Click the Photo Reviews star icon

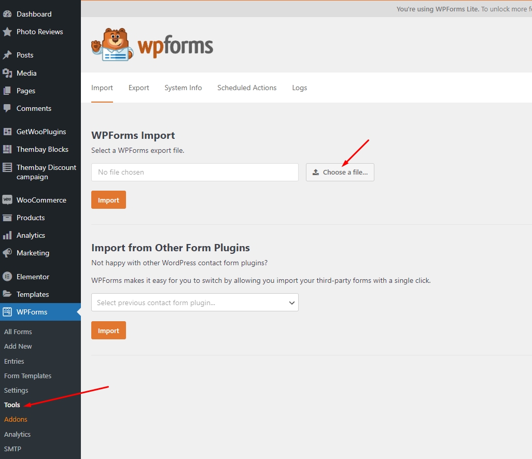point(7,32)
